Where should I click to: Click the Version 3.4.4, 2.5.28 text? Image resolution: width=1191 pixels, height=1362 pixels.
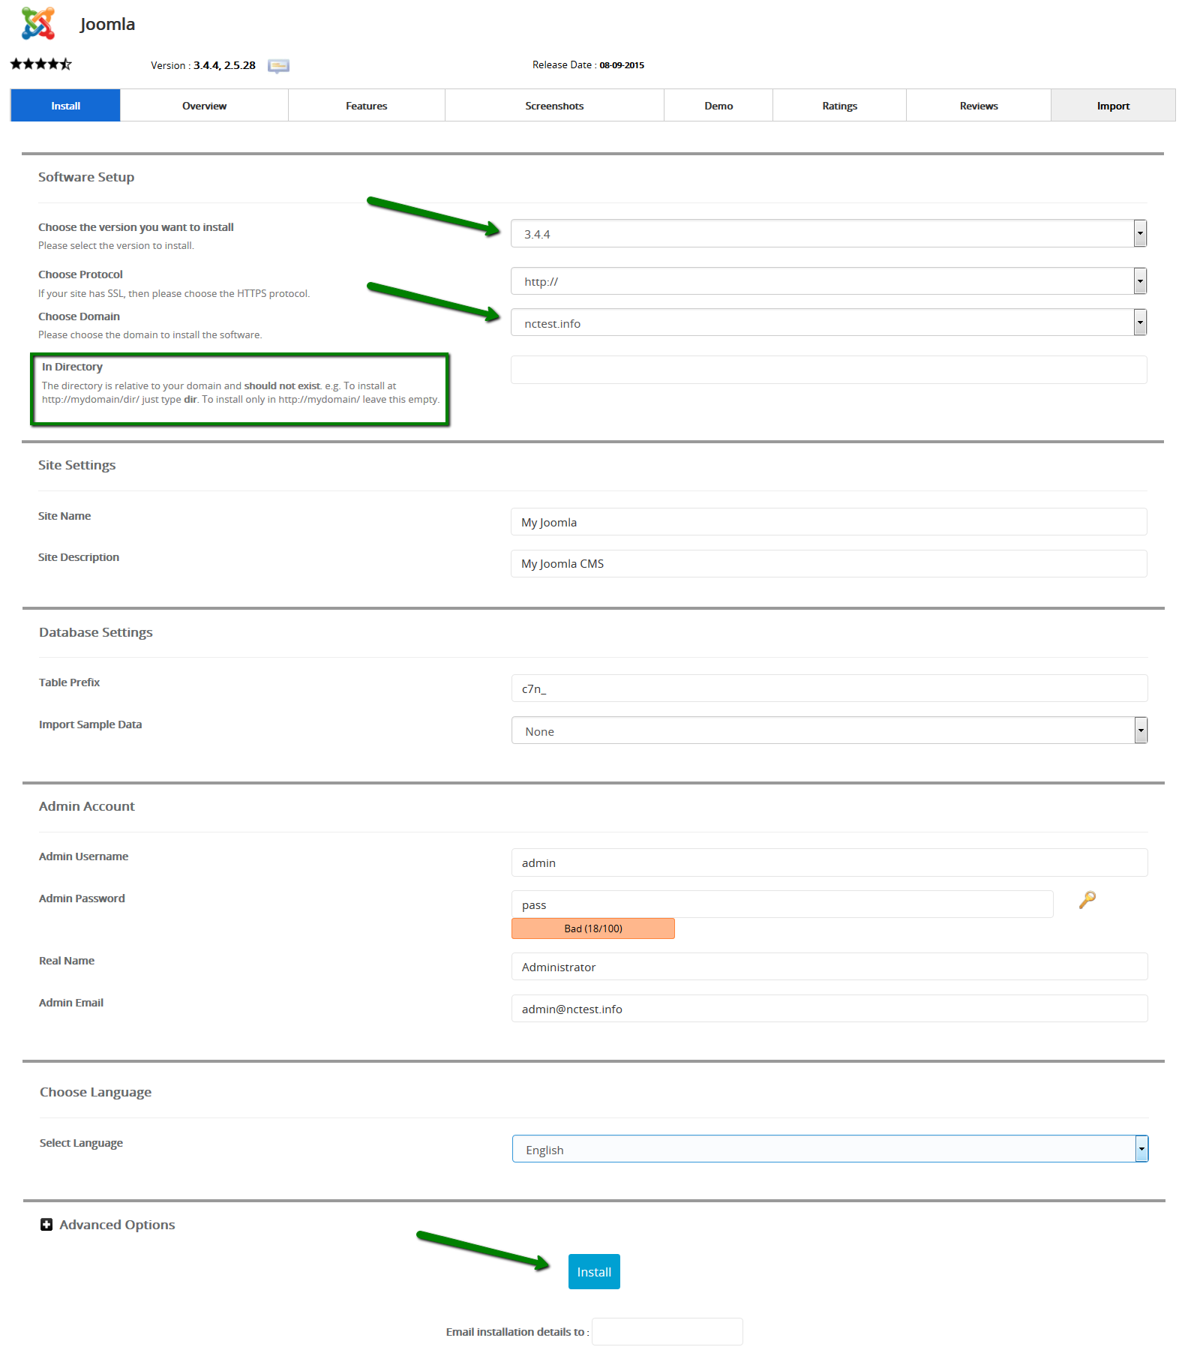(203, 65)
